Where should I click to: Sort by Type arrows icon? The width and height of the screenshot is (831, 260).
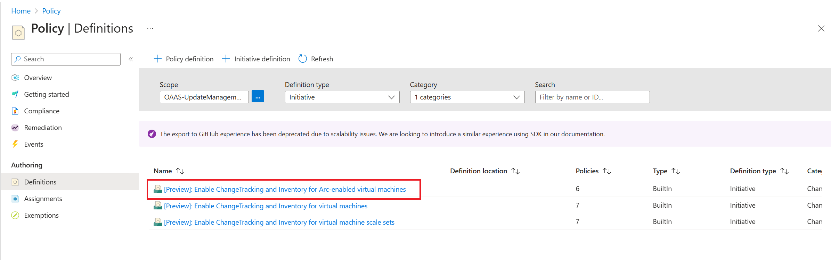coord(676,171)
